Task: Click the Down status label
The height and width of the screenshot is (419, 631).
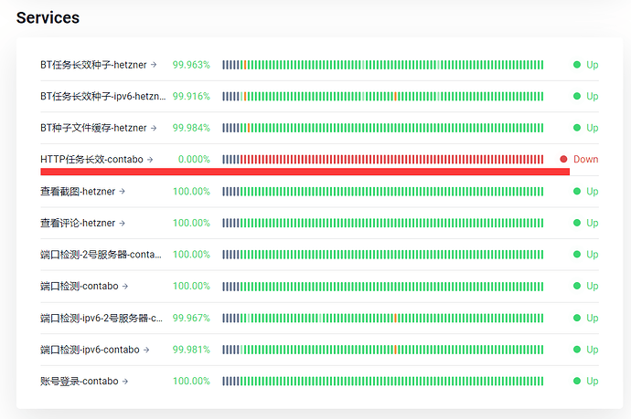Action: pyautogui.click(x=585, y=159)
